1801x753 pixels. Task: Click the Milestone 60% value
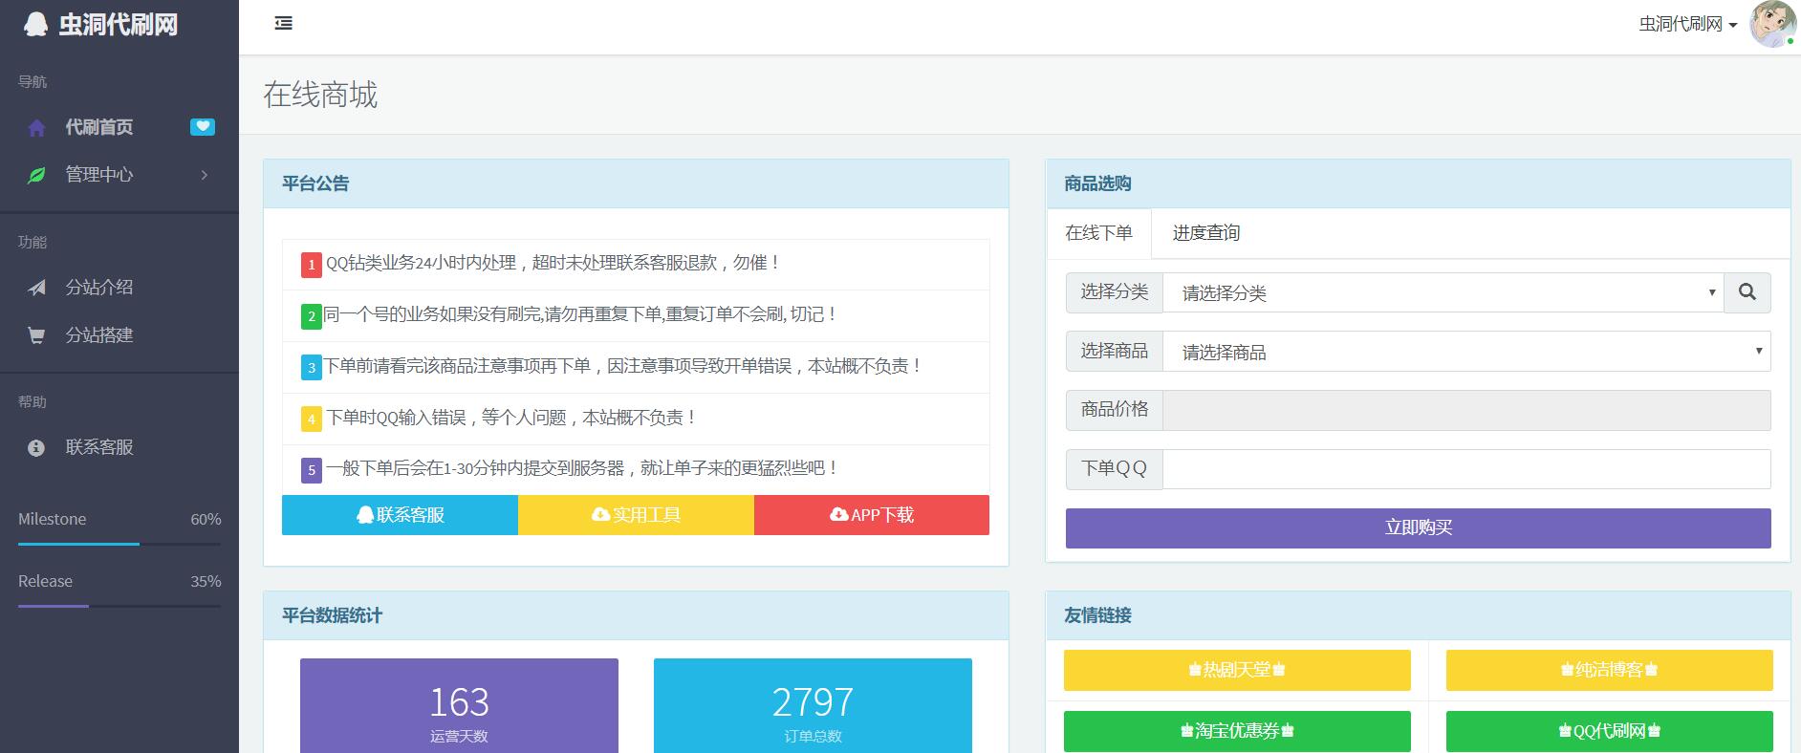click(x=206, y=519)
